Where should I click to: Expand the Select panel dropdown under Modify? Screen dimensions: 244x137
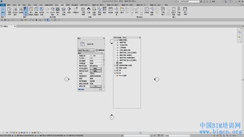[x=3, y=17]
